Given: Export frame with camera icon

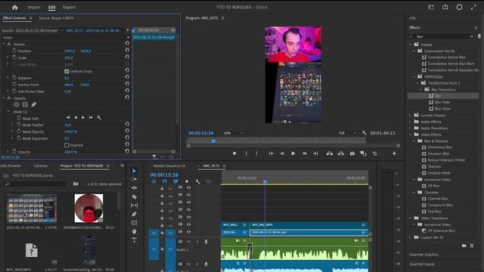Looking at the screenshot, I should tap(352, 153).
